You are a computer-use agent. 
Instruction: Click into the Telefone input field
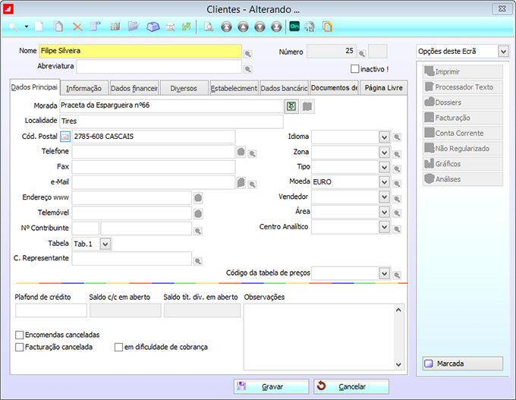153,152
